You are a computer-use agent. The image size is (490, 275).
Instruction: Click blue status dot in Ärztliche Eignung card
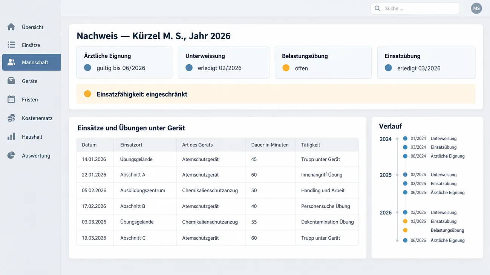tap(88, 68)
